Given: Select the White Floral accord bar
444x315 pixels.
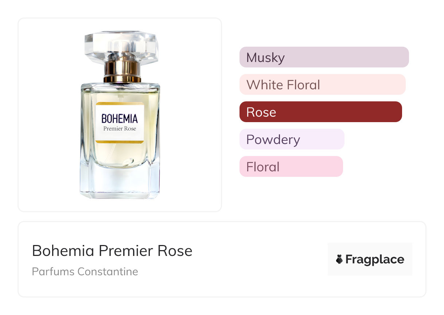Looking at the screenshot, I should click(x=322, y=85).
